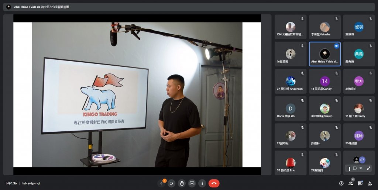Click the present screen button
The height and width of the screenshot is (190, 378).
pos(192,183)
